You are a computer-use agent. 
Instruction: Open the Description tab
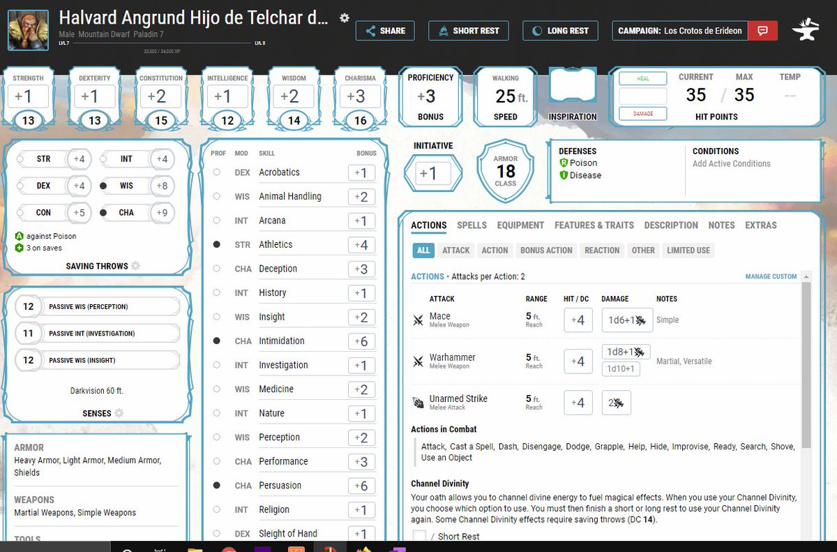point(671,225)
